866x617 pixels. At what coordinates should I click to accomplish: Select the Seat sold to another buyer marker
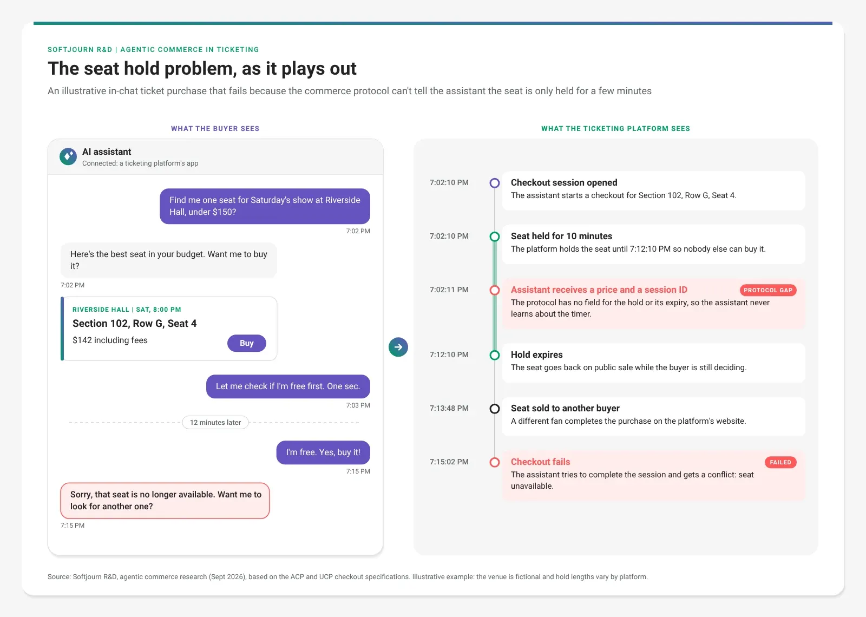(x=495, y=409)
